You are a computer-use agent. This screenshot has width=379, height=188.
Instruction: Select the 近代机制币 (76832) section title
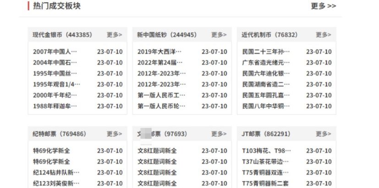[270, 35]
